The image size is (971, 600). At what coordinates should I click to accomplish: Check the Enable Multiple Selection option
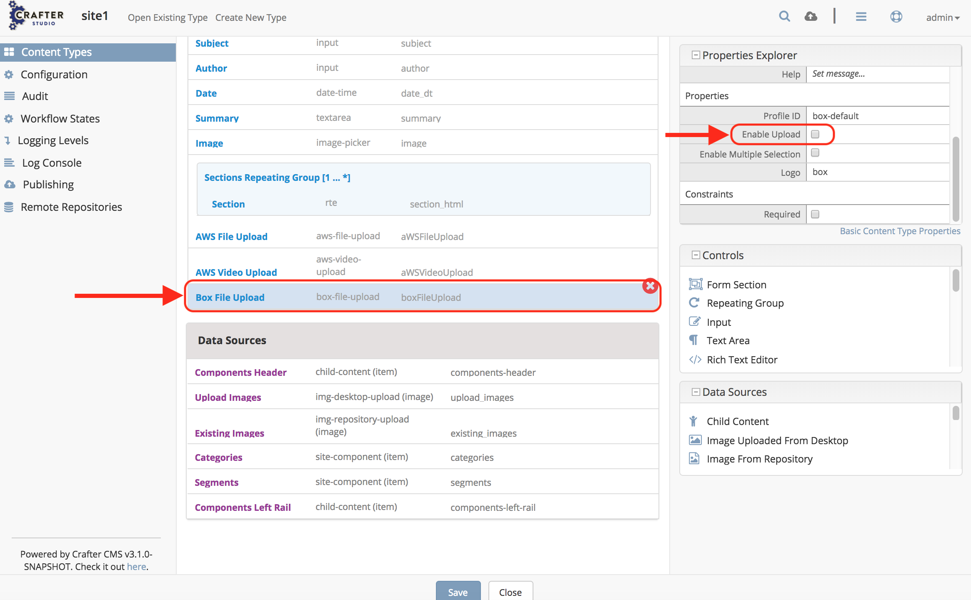tap(815, 153)
